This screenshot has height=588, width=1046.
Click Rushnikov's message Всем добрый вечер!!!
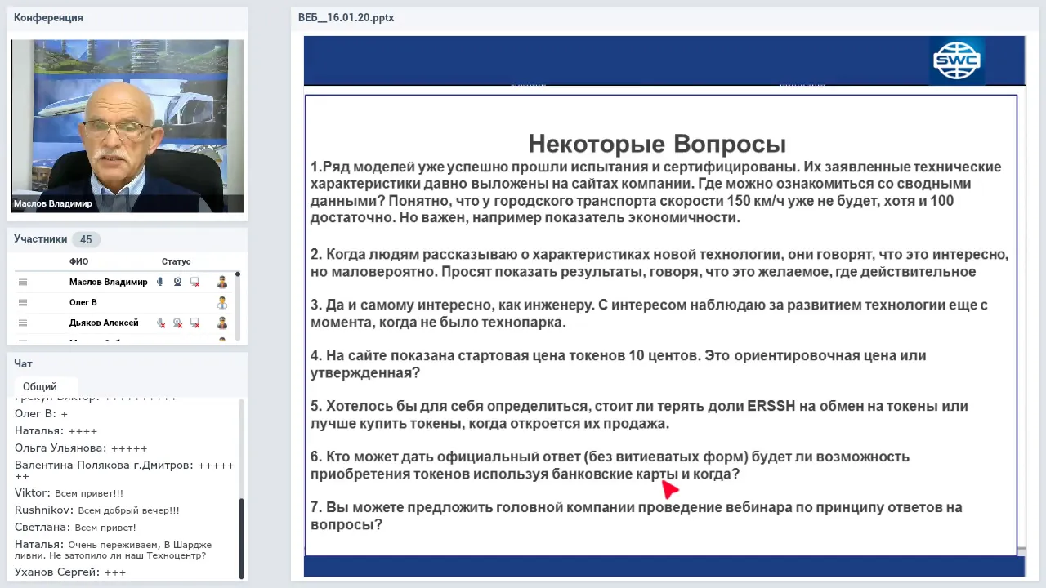pyautogui.click(x=96, y=510)
